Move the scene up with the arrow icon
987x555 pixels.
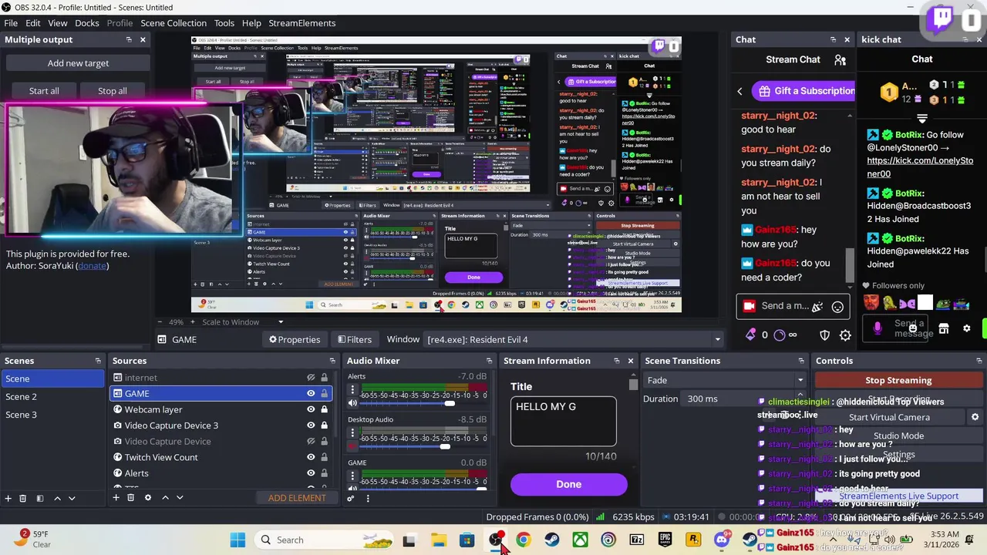tap(57, 498)
